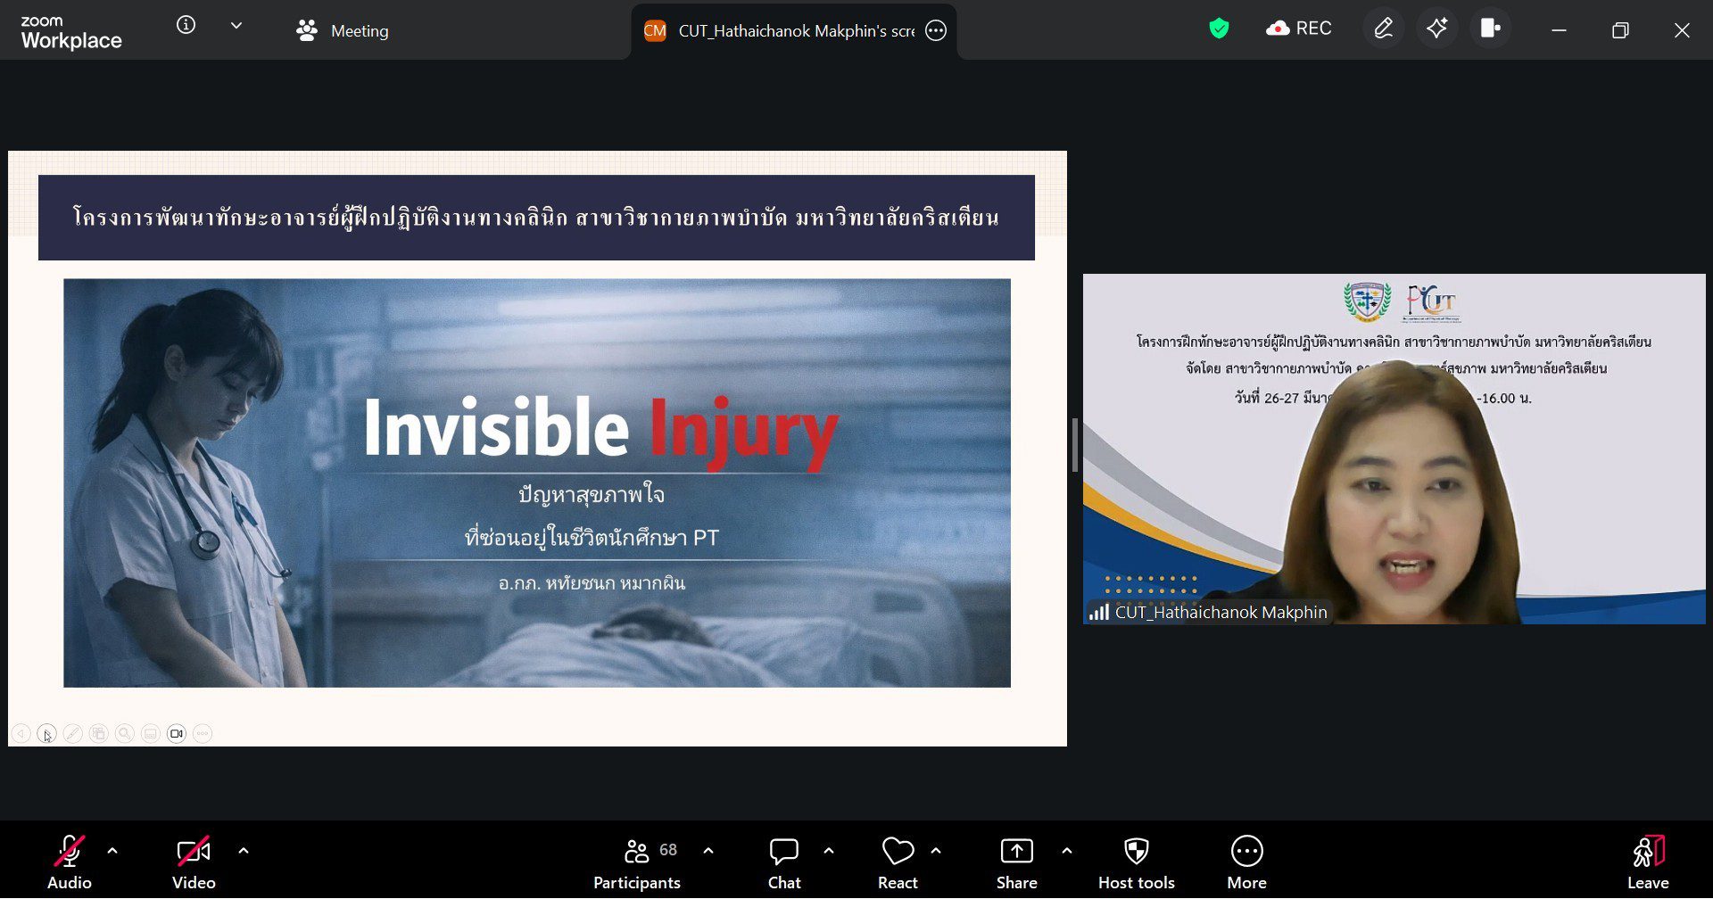Image resolution: width=1713 pixels, height=899 pixels.
Task: Click the cloud REC recording indicator
Action: click(1298, 29)
